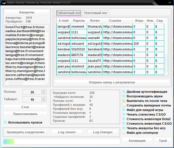The height and width of the screenshot is (148, 174).
Task: Decrease Таймаут value with down arrow
Action: coord(43,100)
